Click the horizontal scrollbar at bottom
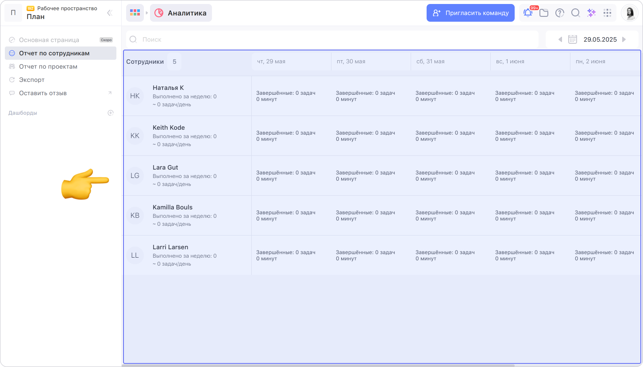643x367 pixels. (318, 365)
